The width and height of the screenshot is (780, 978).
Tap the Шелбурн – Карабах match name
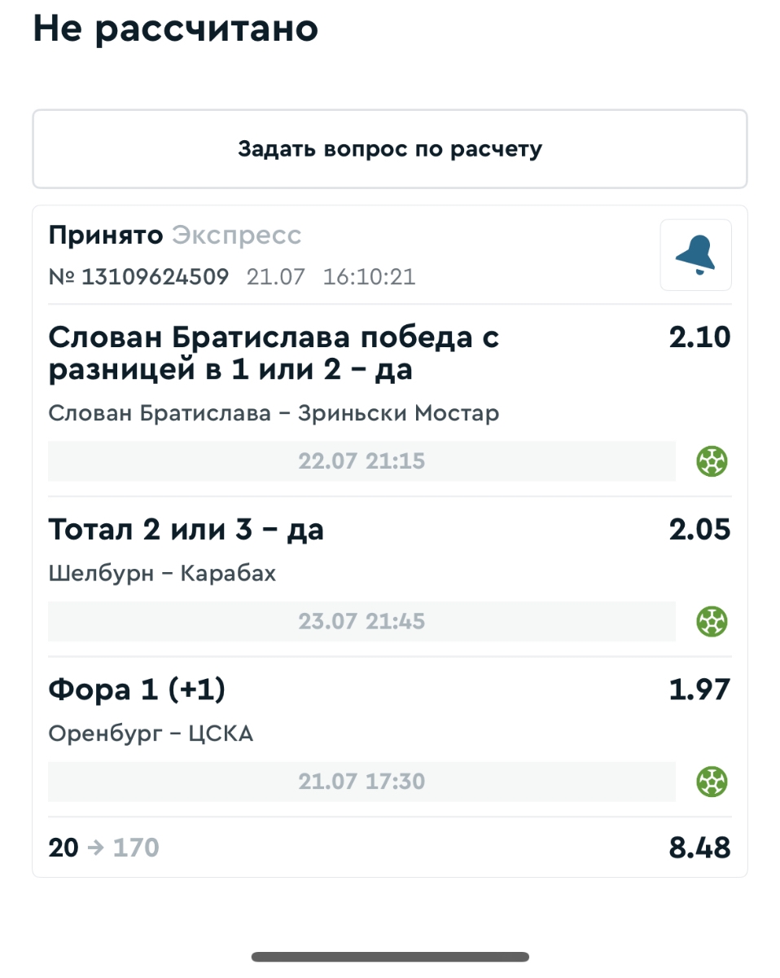162,574
